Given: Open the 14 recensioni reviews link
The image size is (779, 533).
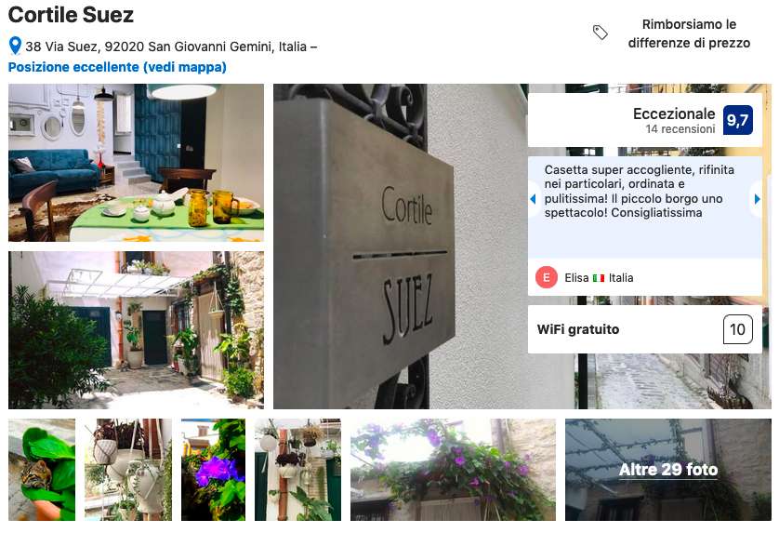Looking at the screenshot, I should 680,129.
